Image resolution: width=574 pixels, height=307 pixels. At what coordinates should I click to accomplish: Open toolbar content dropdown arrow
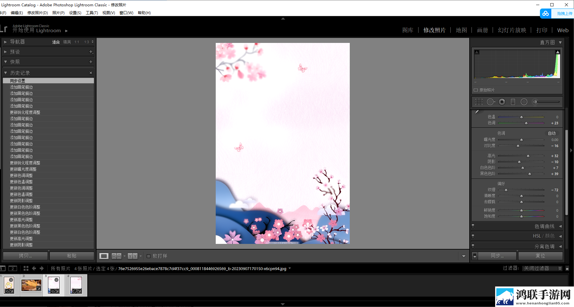tap(464, 256)
